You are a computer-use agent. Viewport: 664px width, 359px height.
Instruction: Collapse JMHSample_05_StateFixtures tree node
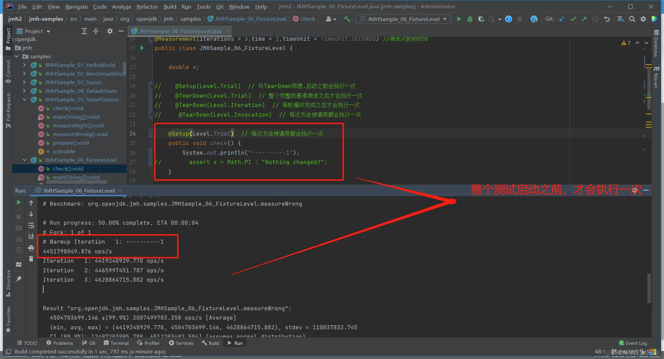(x=24, y=99)
